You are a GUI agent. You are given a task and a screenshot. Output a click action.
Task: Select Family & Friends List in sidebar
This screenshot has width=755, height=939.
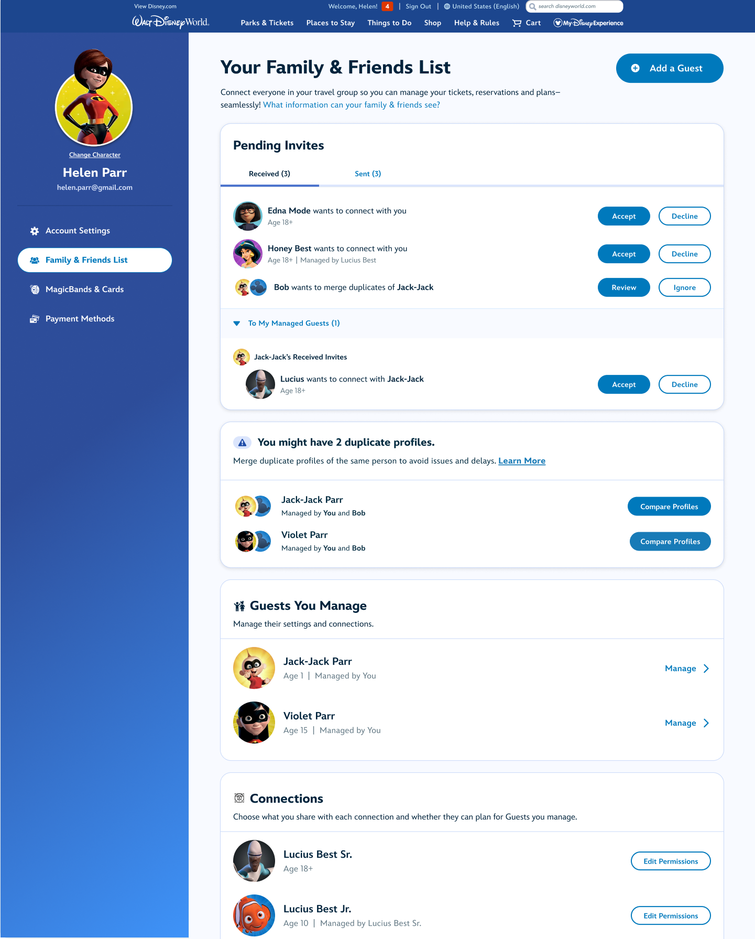pos(95,260)
